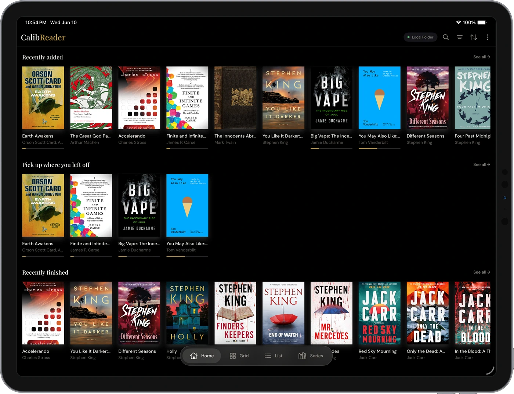The height and width of the screenshot is (394, 514).
Task: Click progress bar under Big Vape in Recently added
Action: click(332, 149)
